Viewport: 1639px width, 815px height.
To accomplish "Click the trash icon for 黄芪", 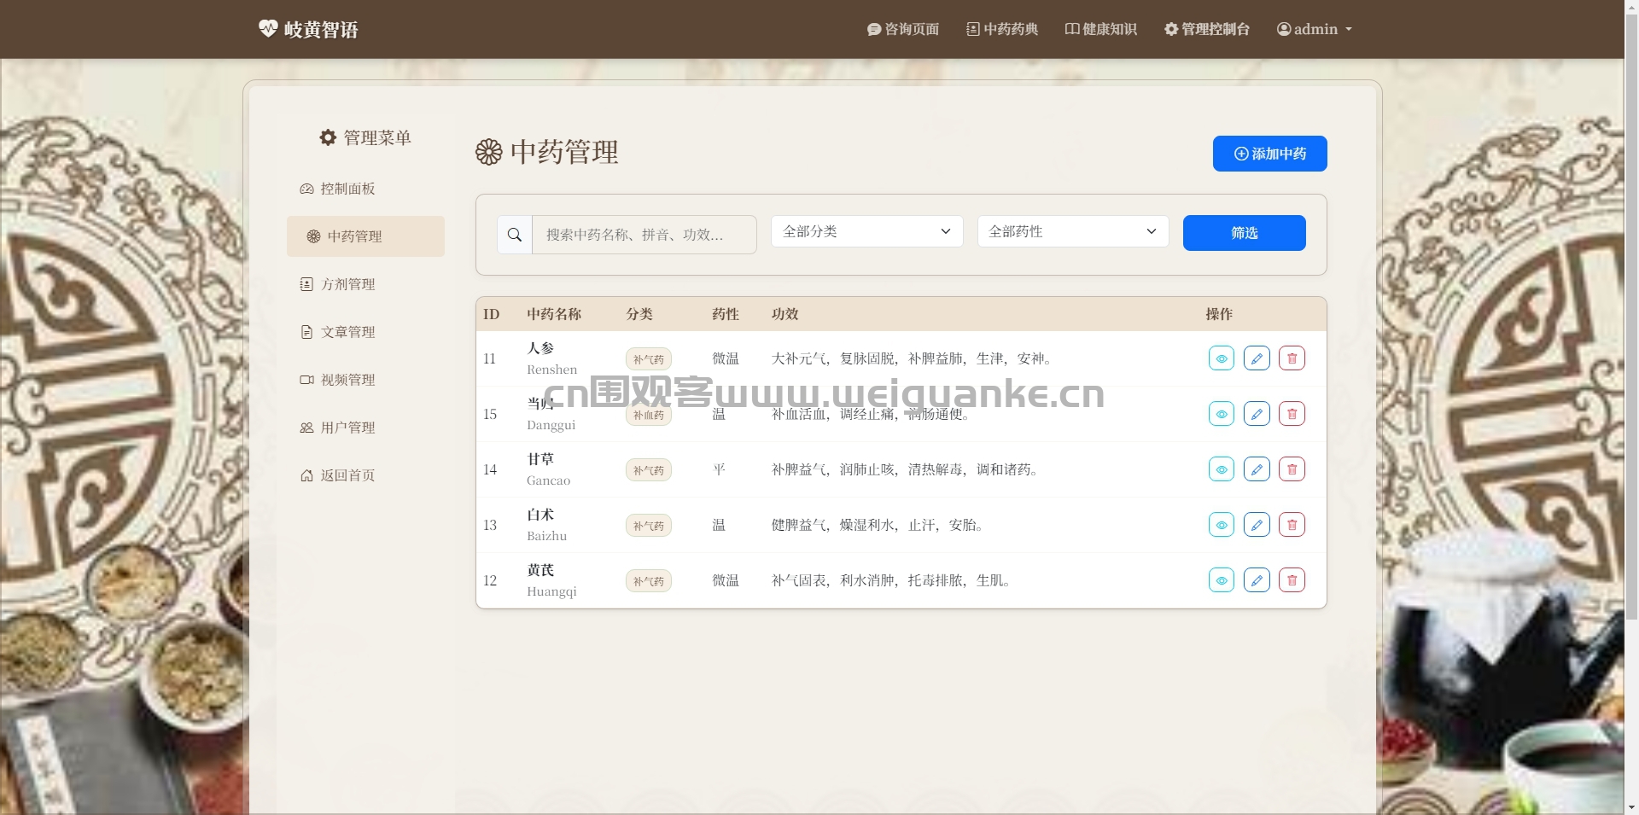I will 1292,580.
